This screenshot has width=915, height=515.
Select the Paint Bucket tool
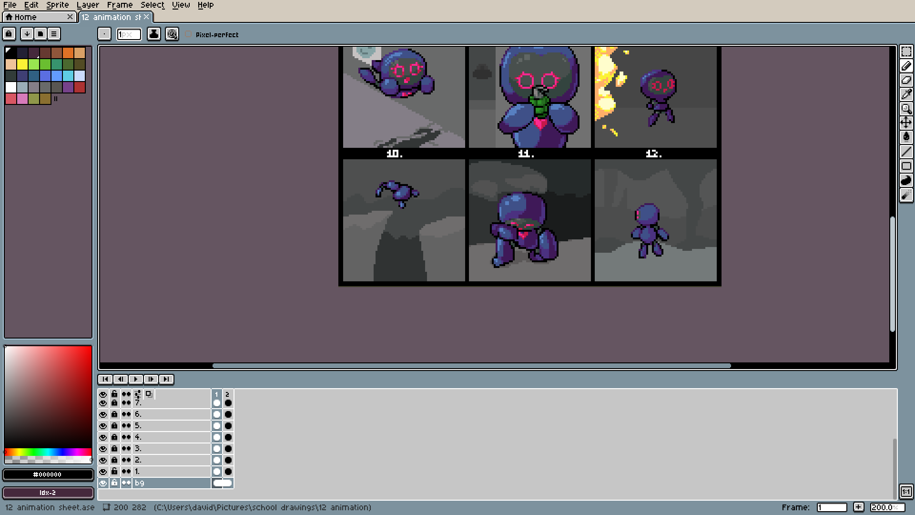906,137
